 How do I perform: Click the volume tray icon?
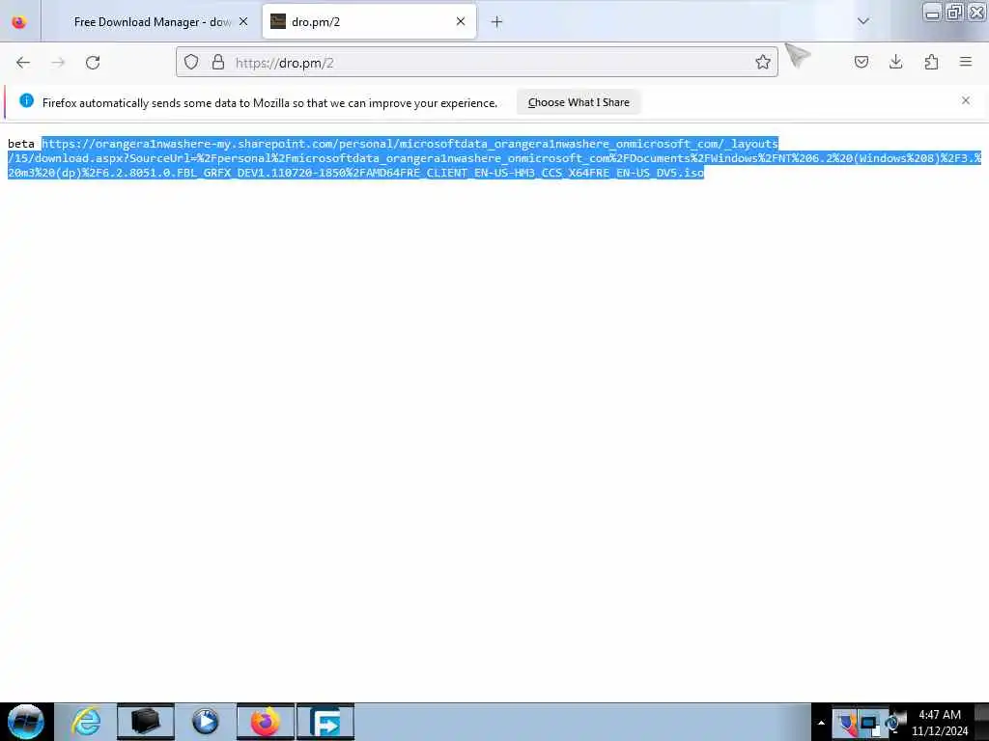coord(895,722)
